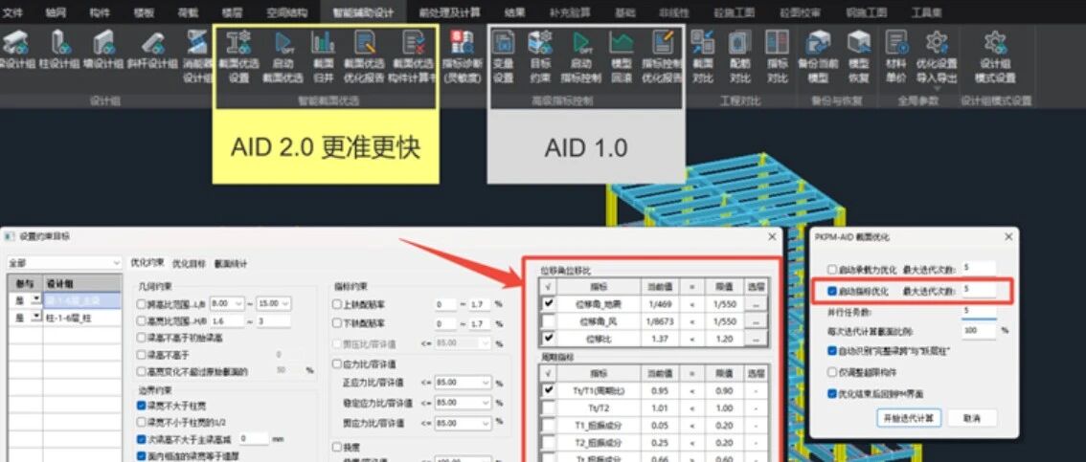Open 目标约束 target constraint tool
Screen dimensions: 1086x462
point(540,56)
